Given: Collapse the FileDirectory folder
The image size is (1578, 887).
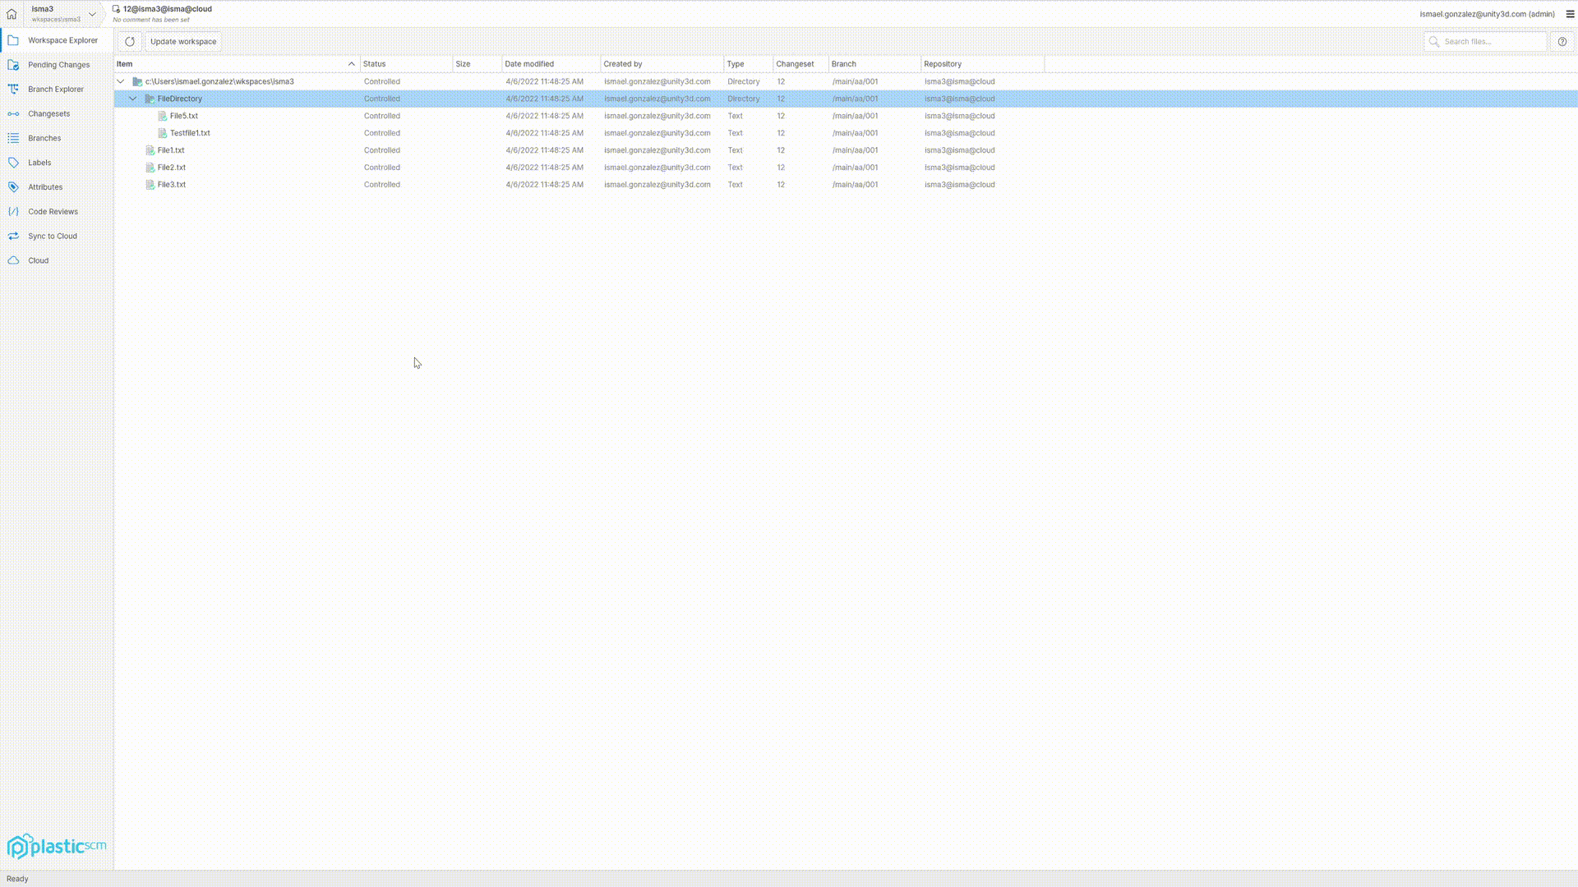Looking at the screenshot, I should tap(133, 99).
